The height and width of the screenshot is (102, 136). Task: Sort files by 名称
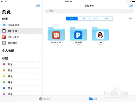(72, 18)
